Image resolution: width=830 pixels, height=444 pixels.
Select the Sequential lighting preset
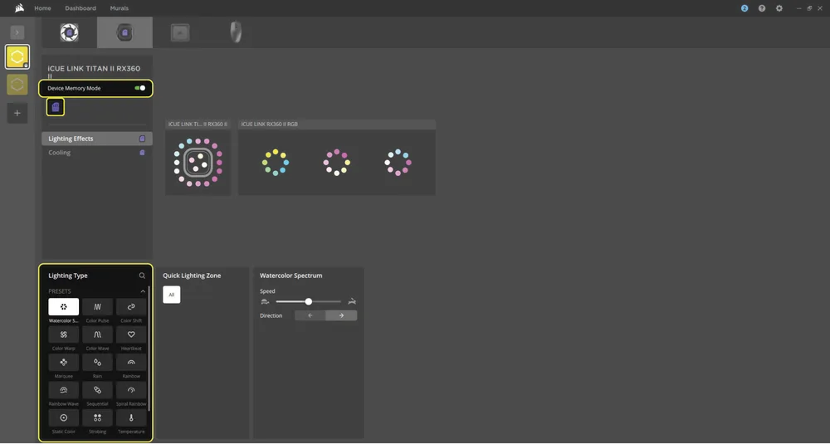coord(97,390)
